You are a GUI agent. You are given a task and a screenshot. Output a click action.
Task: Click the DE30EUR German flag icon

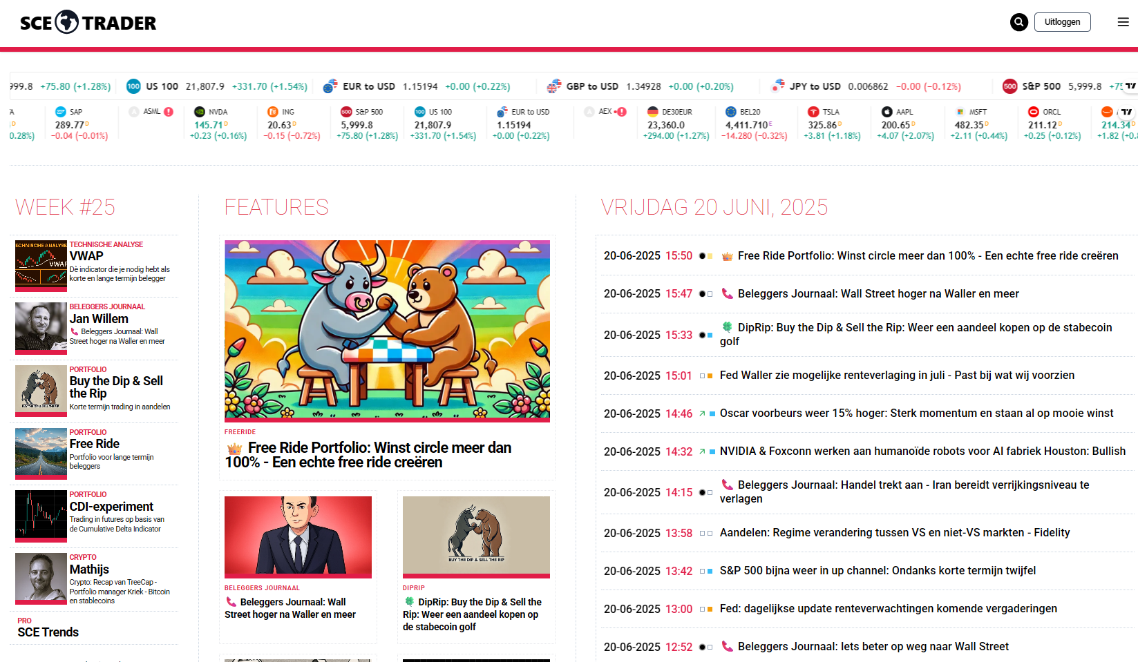653,112
